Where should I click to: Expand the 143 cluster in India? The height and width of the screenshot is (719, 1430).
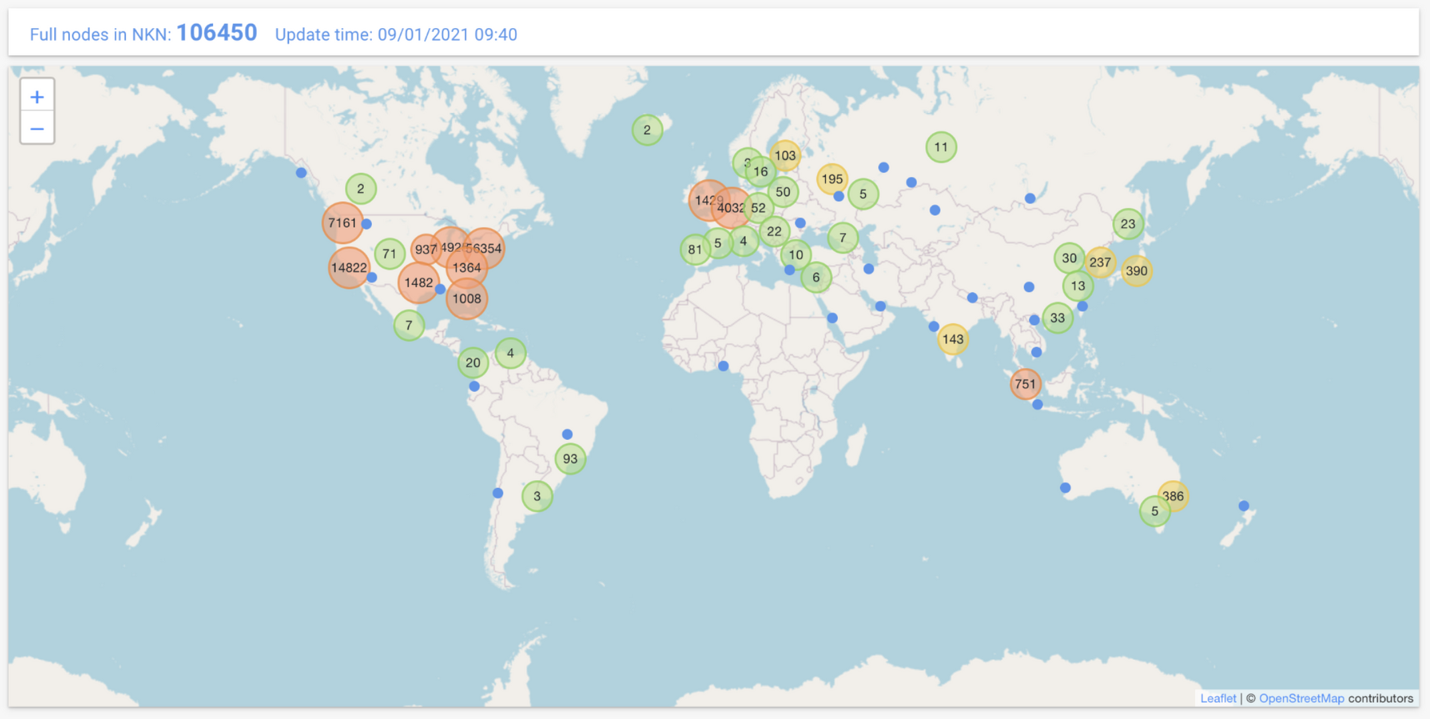pos(953,339)
